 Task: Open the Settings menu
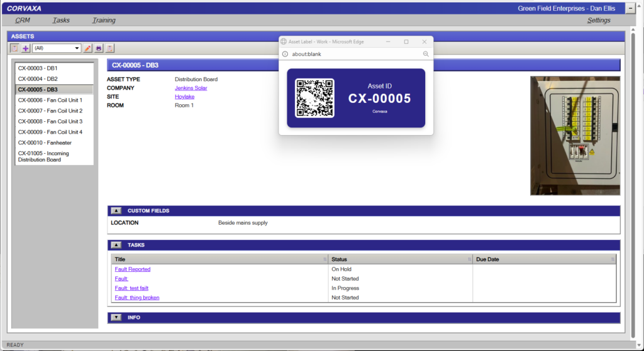(598, 20)
